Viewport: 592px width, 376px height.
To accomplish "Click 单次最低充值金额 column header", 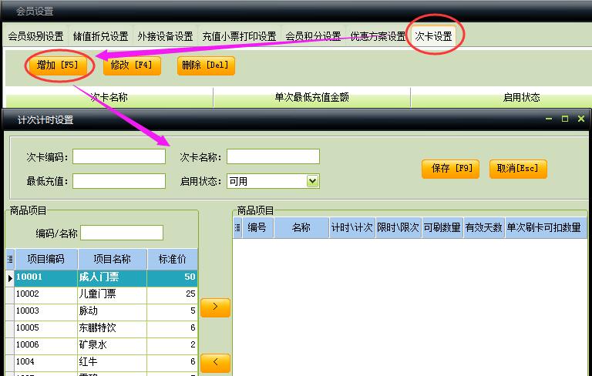I will click(312, 97).
